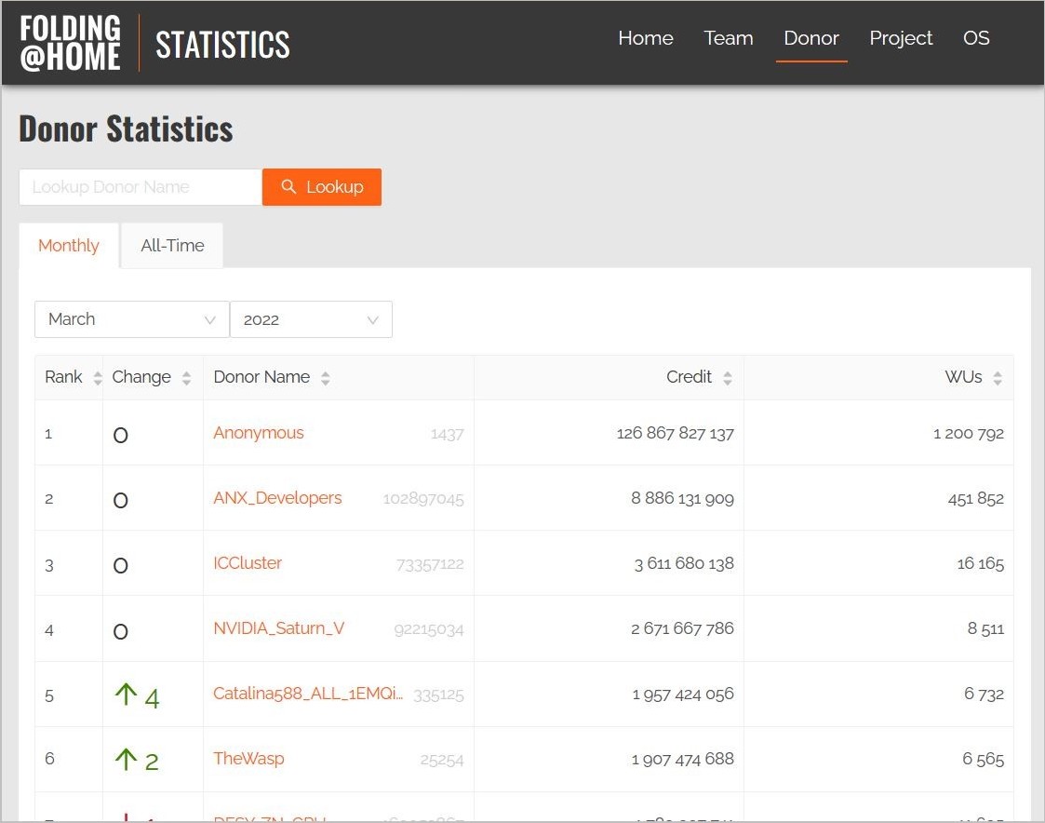Click the green up arrow for TheWasp
1045x823 pixels.
(126, 760)
